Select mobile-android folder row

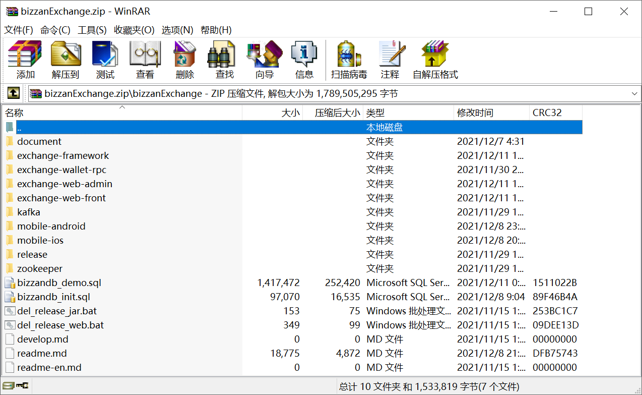(x=292, y=226)
